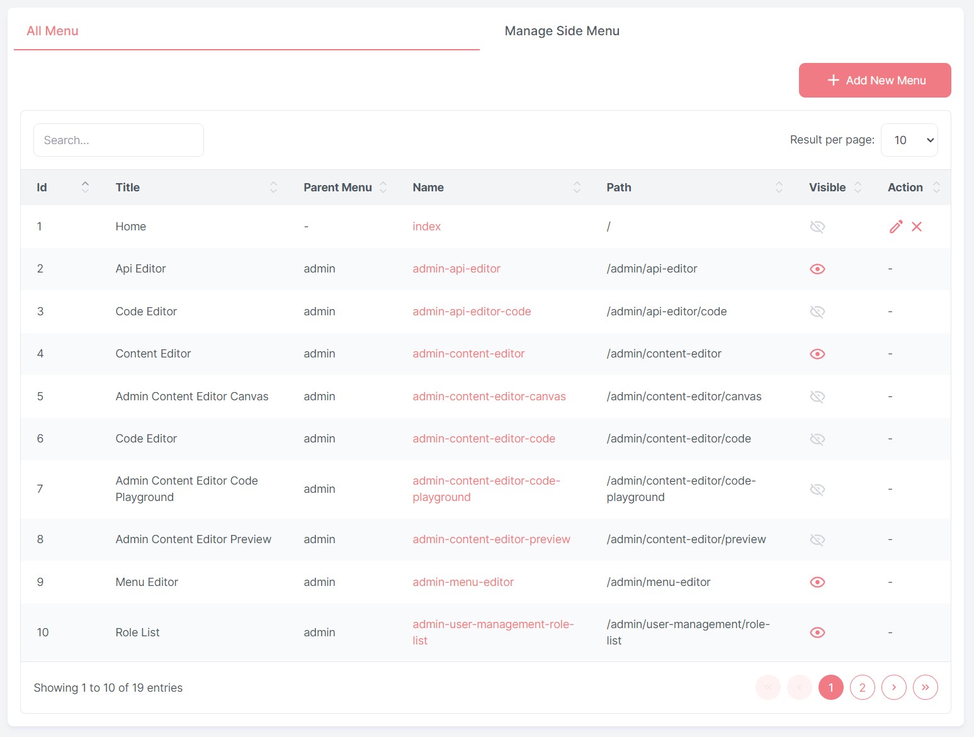The width and height of the screenshot is (974, 737).
Task: Open the admin-content-editor-code link
Action: (x=484, y=439)
